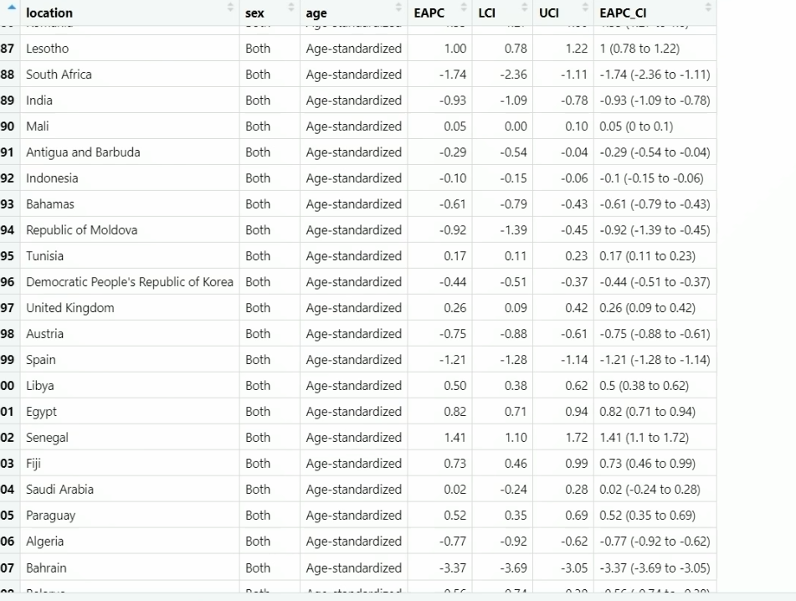Select the United Kingdom location cell
The width and height of the screenshot is (796, 601).
130,308
